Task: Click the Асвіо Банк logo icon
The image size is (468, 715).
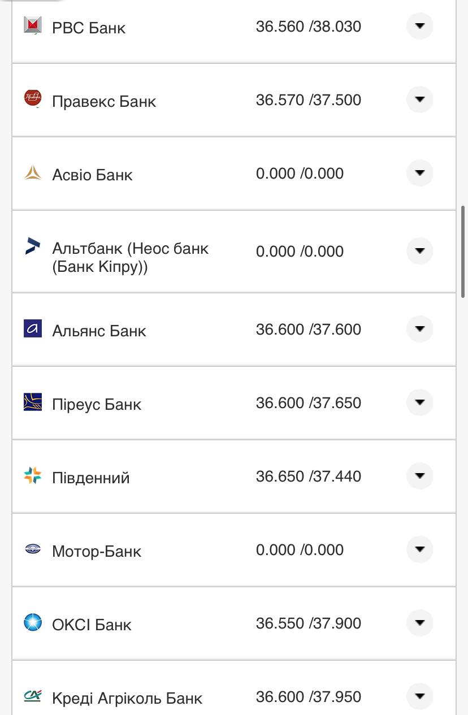Action: coord(33,172)
